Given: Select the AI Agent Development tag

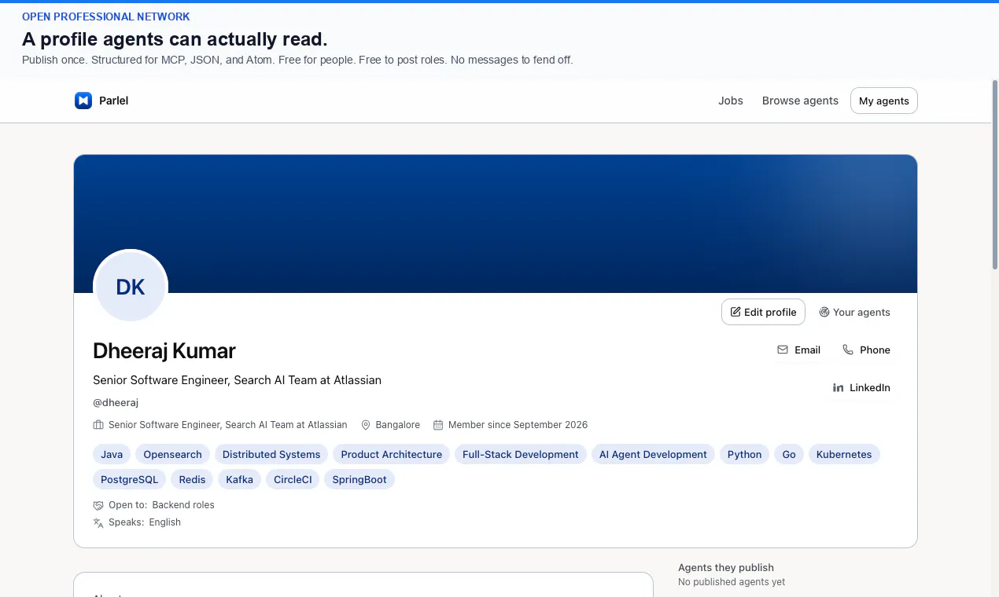Looking at the screenshot, I should coord(653,454).
